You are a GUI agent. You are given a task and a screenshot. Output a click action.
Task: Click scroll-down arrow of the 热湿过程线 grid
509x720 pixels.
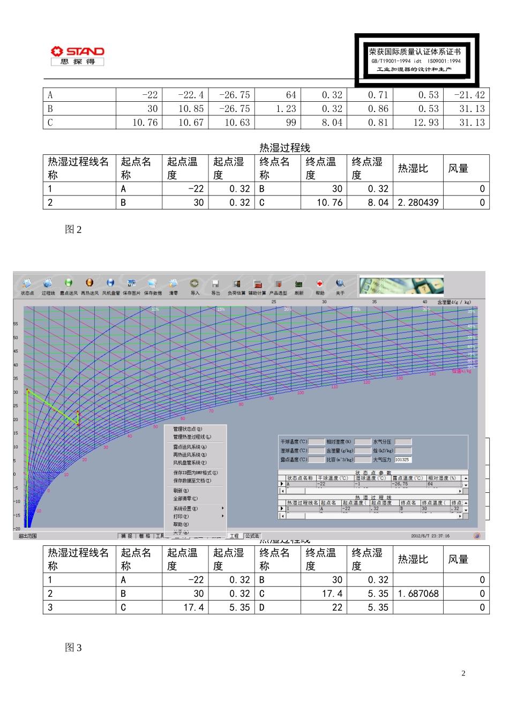point(466,511)
